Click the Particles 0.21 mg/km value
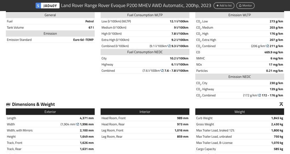The height and width of the screenshot is (154, 290). point(274,71)
